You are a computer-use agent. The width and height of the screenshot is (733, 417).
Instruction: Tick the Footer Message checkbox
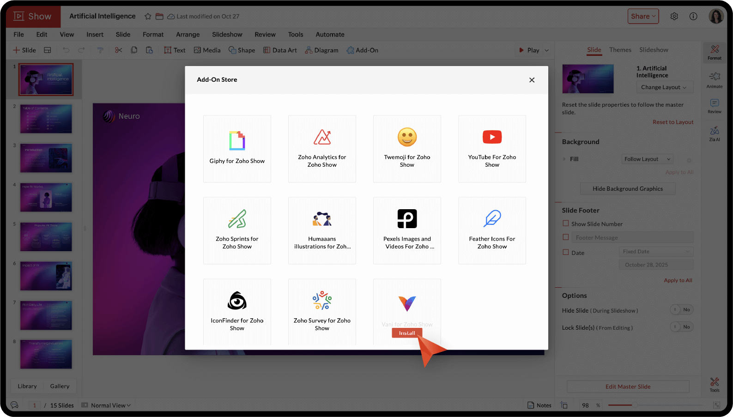[x=565, y=237]
